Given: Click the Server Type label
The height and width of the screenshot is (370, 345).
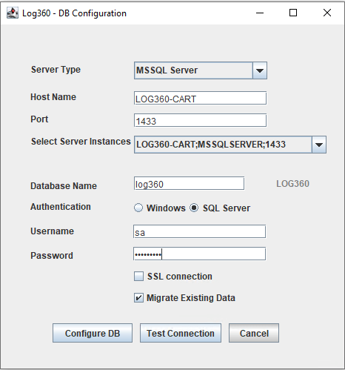Looking at the screenshot, I should pos(56,70).
